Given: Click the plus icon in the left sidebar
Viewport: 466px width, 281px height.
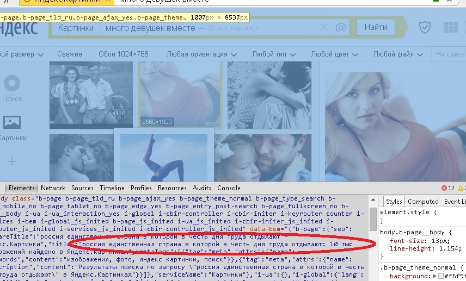Looking at the screenshot, I should pos(12,161).
